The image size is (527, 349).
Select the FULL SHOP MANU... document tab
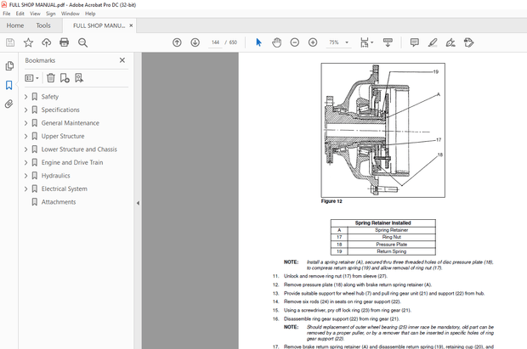pos(99,25)
